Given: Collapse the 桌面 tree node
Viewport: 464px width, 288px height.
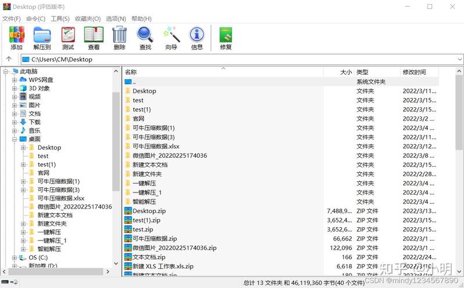Looking at the screenshot, I should click(14, 139).
